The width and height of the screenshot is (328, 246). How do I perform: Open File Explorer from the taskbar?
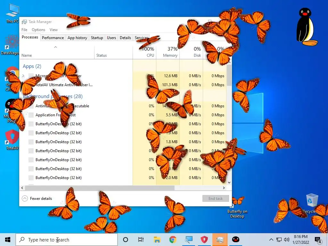(157, 240)
